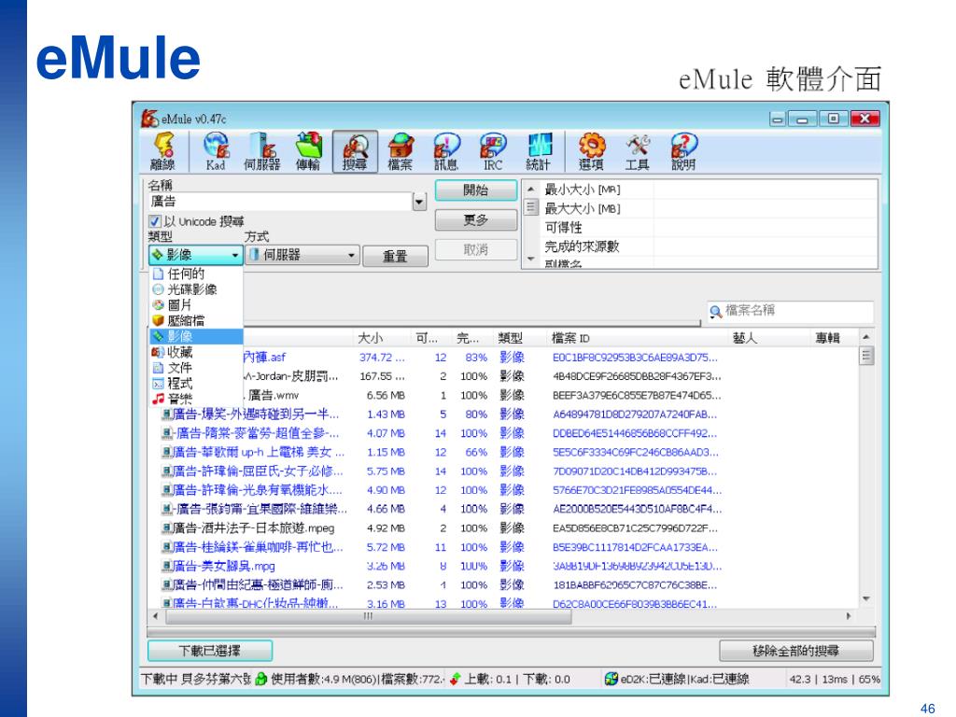This screenshot has height=717, width=956.
Task: Click results list vertical scroll down arrow
Action: pos(865,598)
